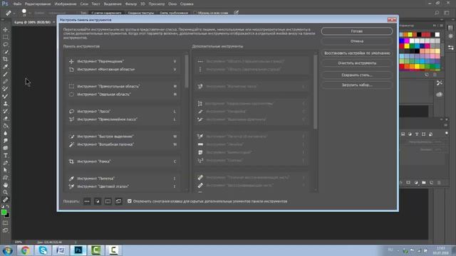Open the Layers panel flyout menu
This screenshot has width=456, height=256.
445,125
